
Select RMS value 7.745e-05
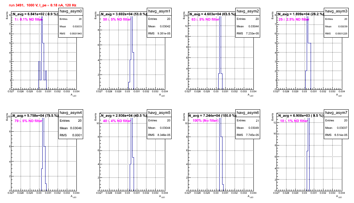pyautogui.click(x=252, y=135)
